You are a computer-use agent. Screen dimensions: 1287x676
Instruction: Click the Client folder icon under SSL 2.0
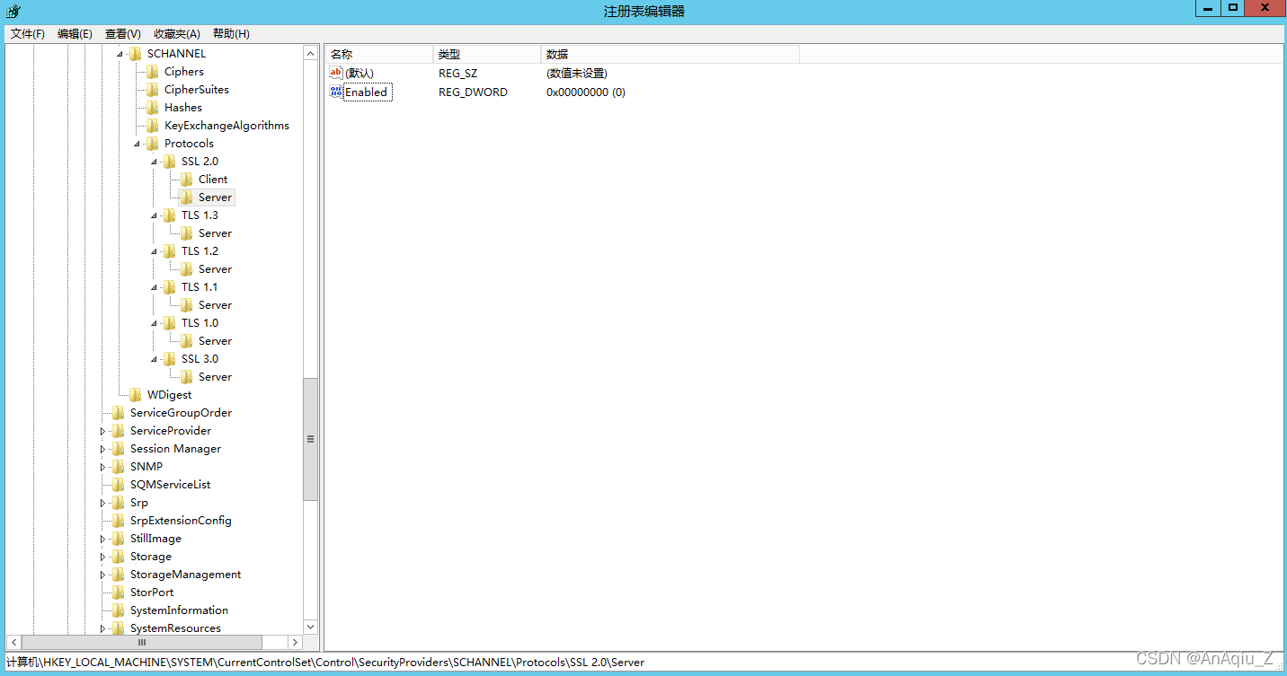186,180
